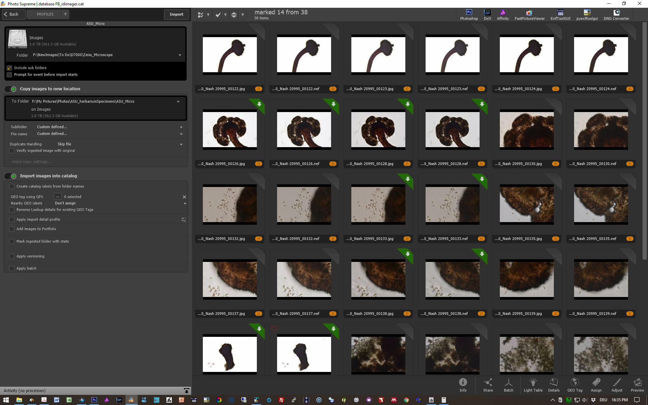Open Nearby GEO labels dropdown
The height and width of the screenshot is (405, 648).
pyautogui.click(x=185, y=204)
